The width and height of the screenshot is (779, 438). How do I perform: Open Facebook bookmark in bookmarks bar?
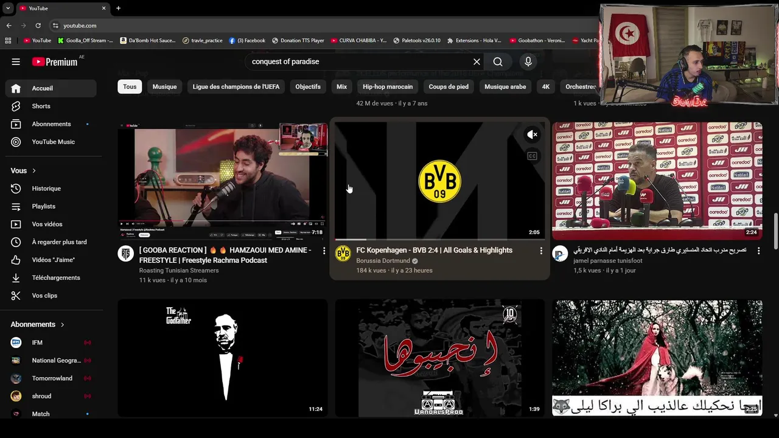(248, 41)
